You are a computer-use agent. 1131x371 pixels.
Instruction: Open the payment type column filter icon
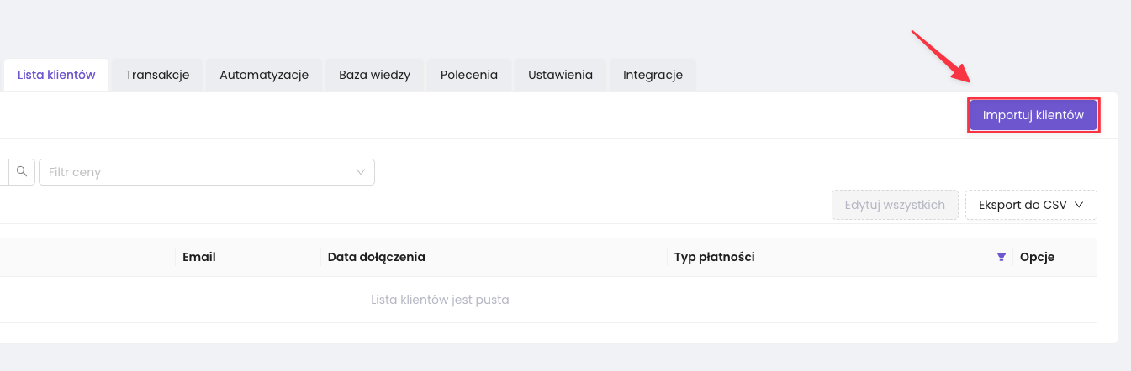(x=1001, y=257)
